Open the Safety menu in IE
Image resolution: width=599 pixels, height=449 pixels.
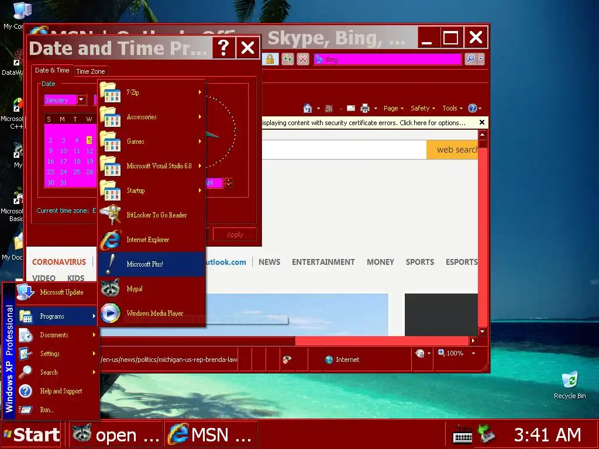click(x=423, y=108)
